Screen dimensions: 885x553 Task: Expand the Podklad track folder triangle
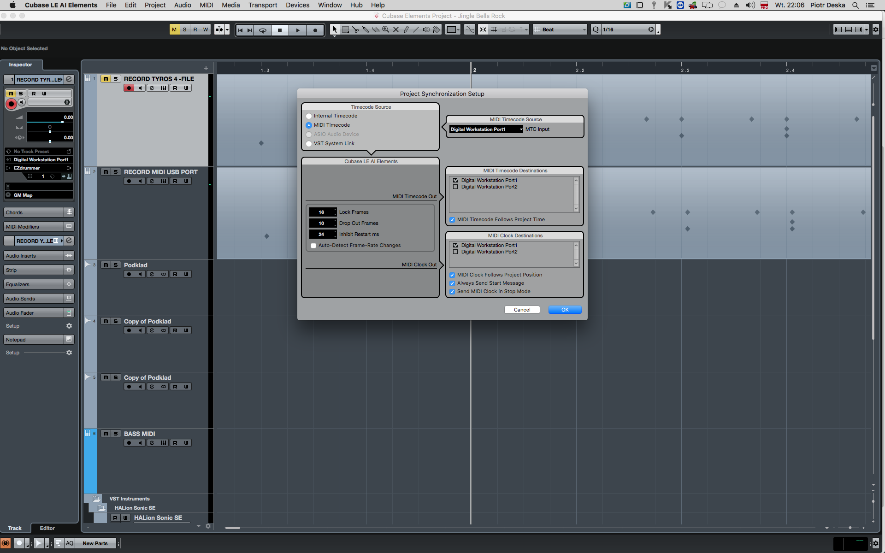point(88,265)
